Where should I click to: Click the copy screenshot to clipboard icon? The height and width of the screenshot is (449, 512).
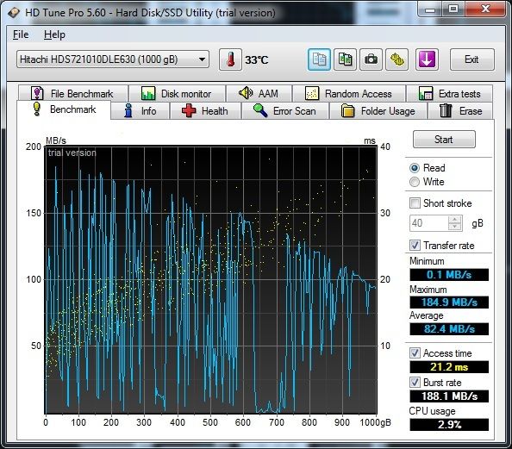pyautogui.click(x=345, y=59)
